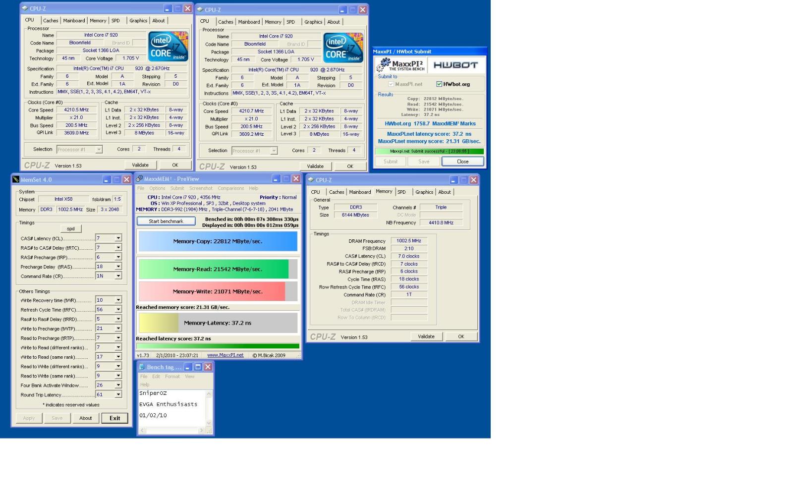The image size is (793, 495).
Task: Click the NB Frequency 4410.8 MHz value
Action: point(441,223)
